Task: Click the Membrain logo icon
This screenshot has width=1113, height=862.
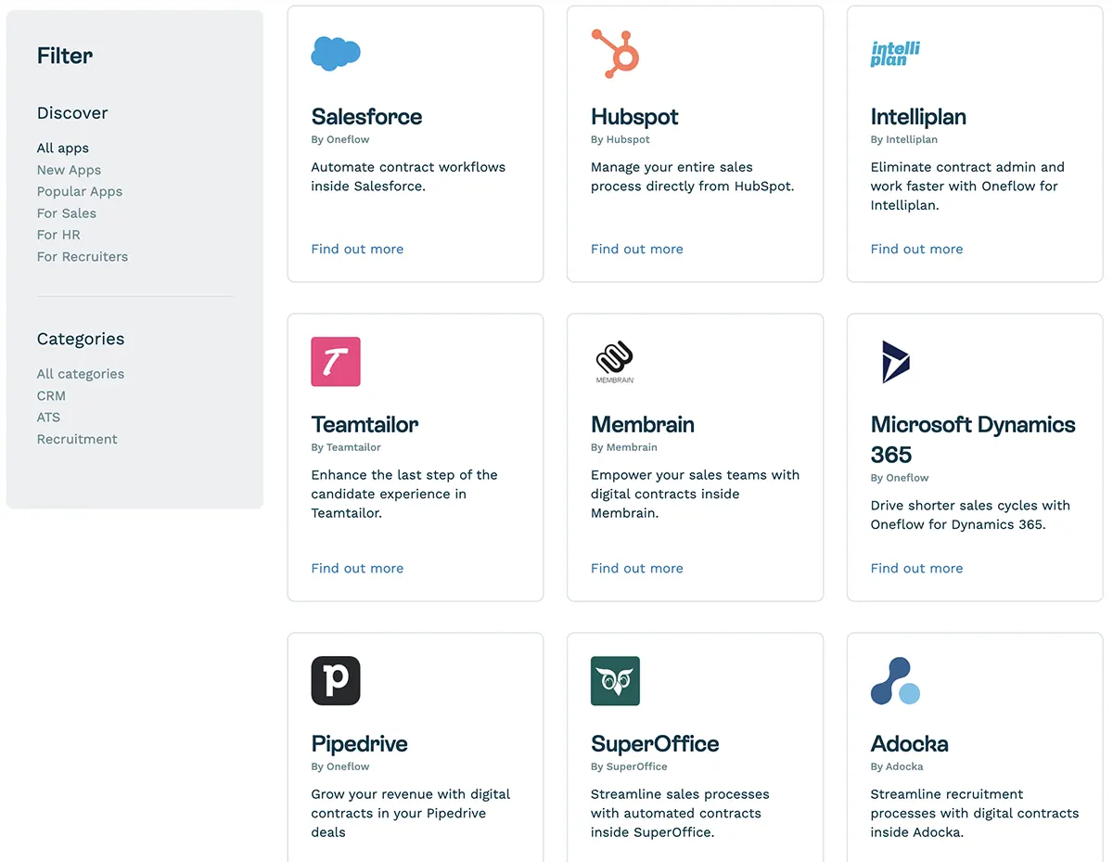Action: click(x=615, y=362)
